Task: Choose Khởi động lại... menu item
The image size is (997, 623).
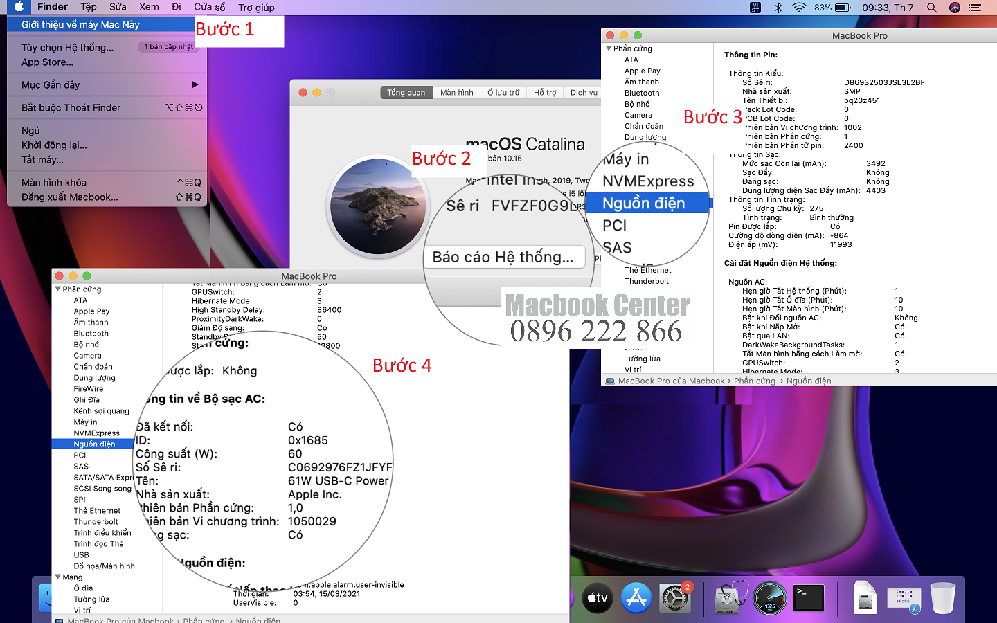Action: click(107, 145)
